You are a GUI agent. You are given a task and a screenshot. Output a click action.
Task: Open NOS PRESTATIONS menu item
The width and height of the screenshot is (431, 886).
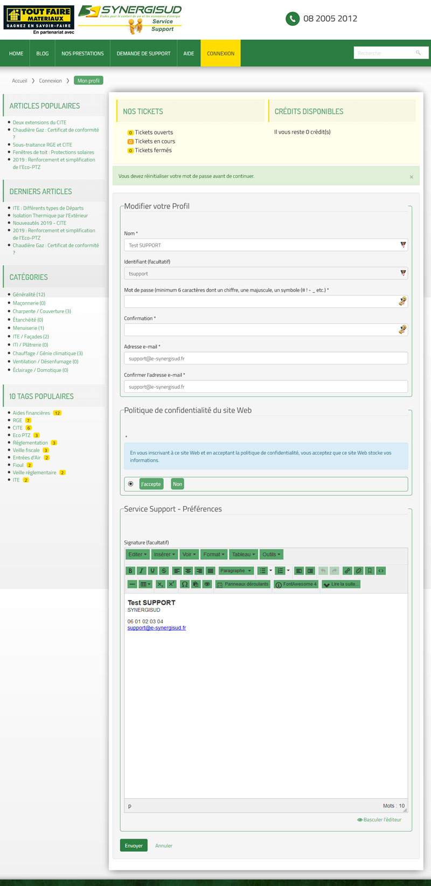pos(82,53)
